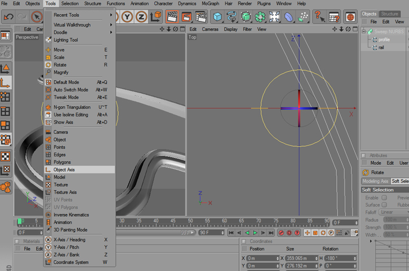The image size is (409, 271).
Task: Jump to the end of the animation
Action: point(272,233)
